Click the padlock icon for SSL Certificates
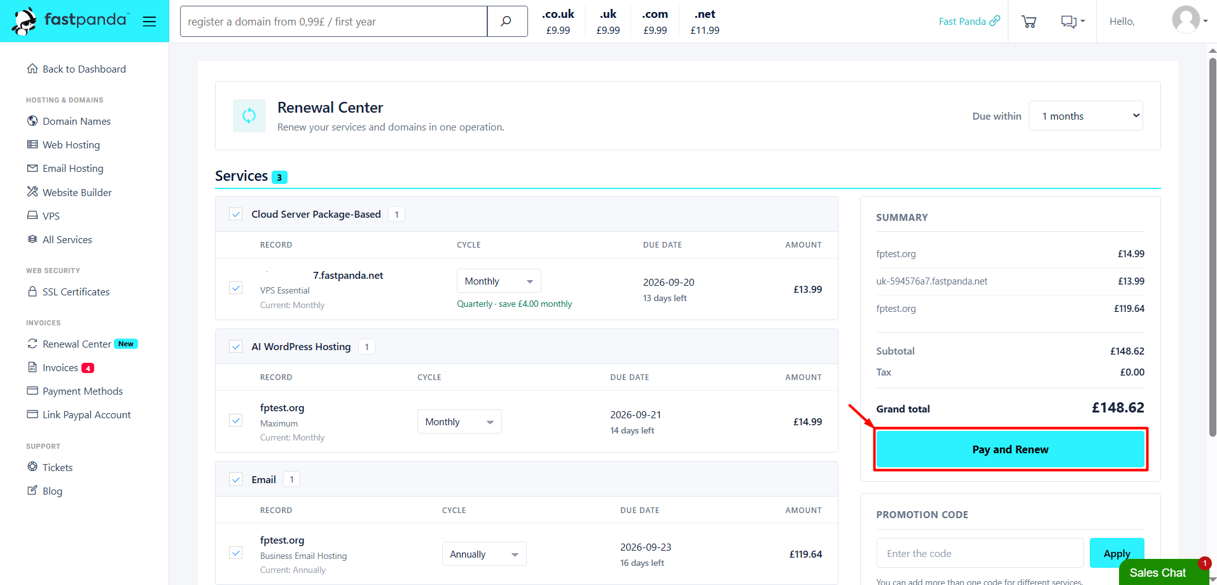The width and height of the screenshot is (1217, 585). (32, 292)
